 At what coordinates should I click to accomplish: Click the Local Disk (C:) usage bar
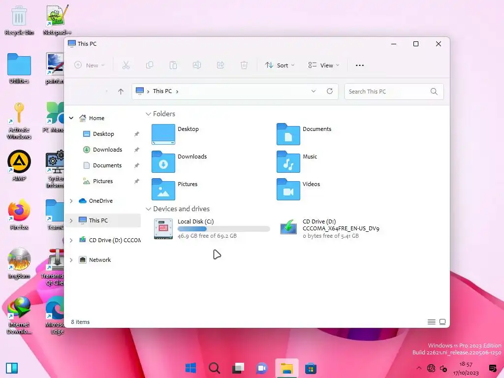tap(224, 229)
